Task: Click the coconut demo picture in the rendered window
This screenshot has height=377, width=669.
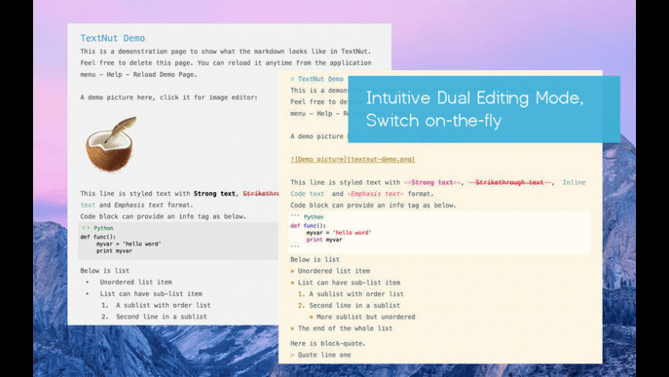Action: [111, 145]
